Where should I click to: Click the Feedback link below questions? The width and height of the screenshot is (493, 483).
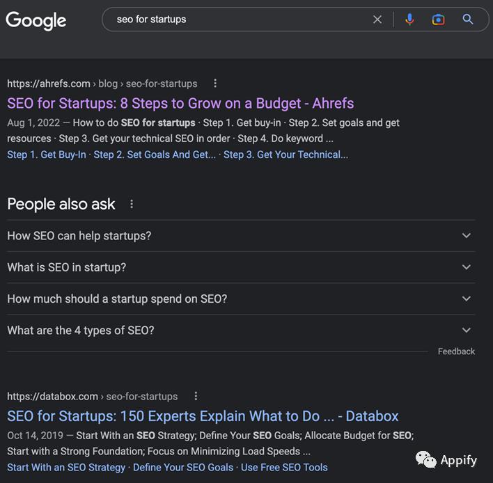point(456,351)
